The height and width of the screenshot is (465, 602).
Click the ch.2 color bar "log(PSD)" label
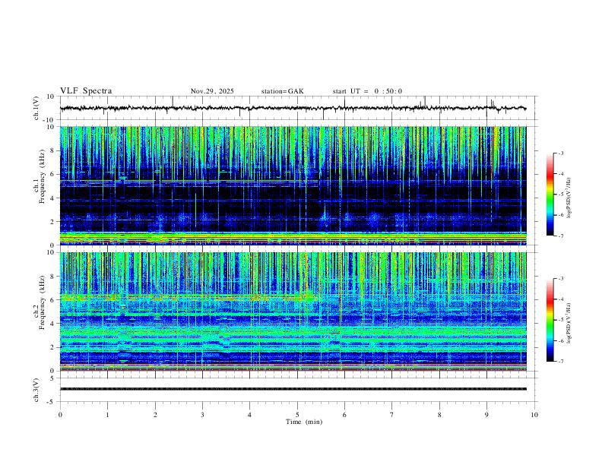569,323
